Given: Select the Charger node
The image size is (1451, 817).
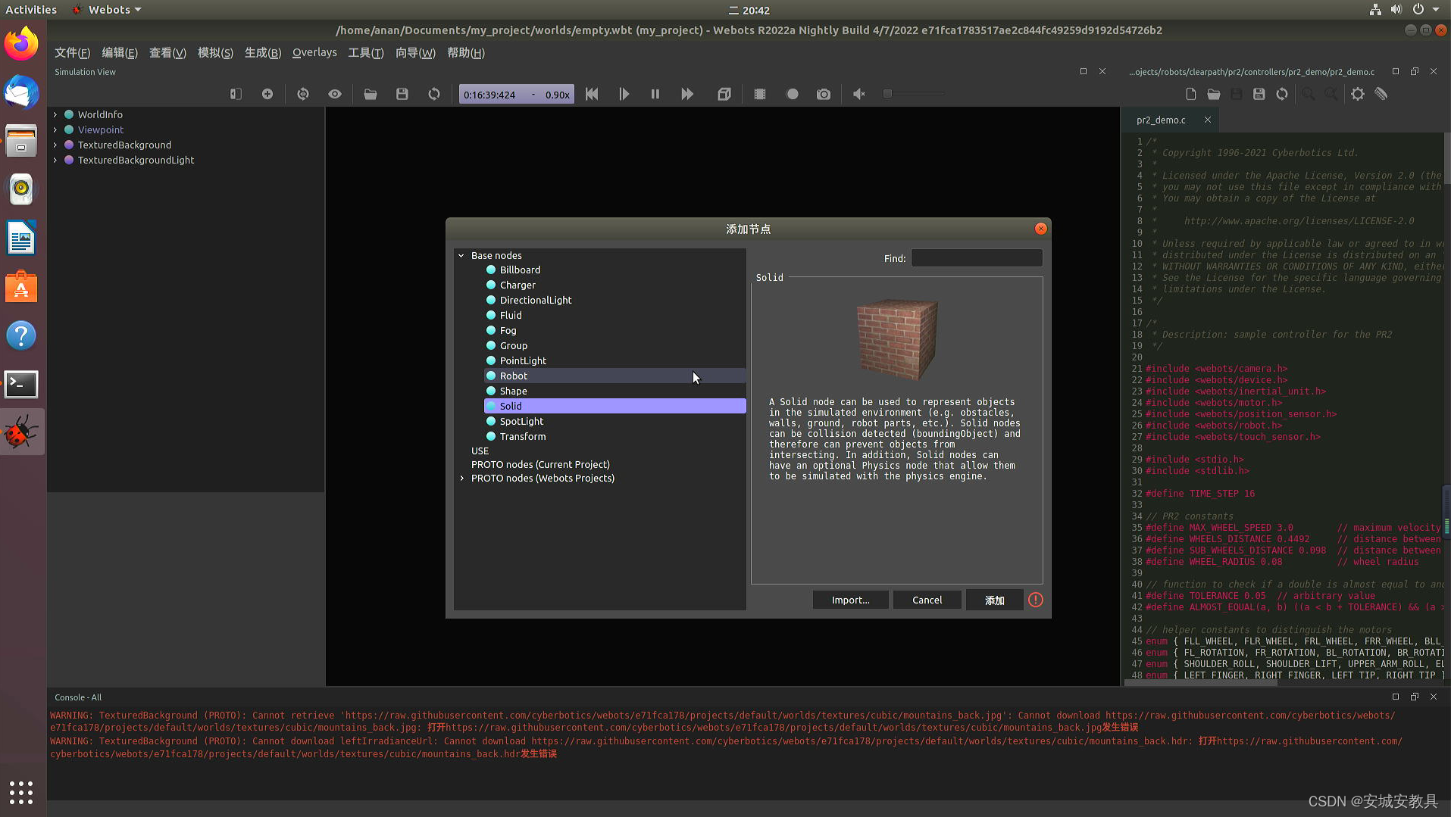Looking at the screenshot, I should tap(614, 285).
